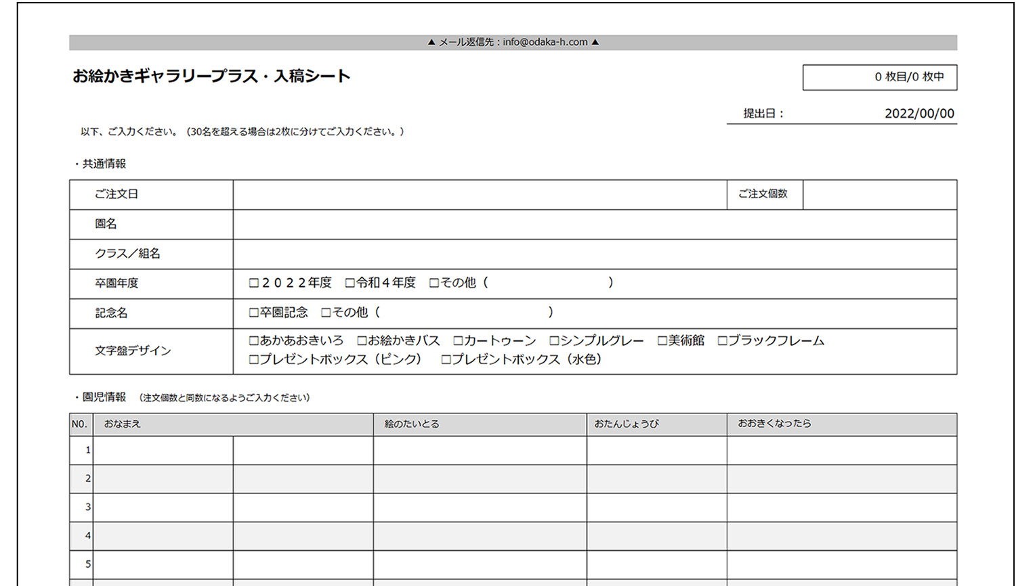Click the 記念名 row label

(111, 313)
